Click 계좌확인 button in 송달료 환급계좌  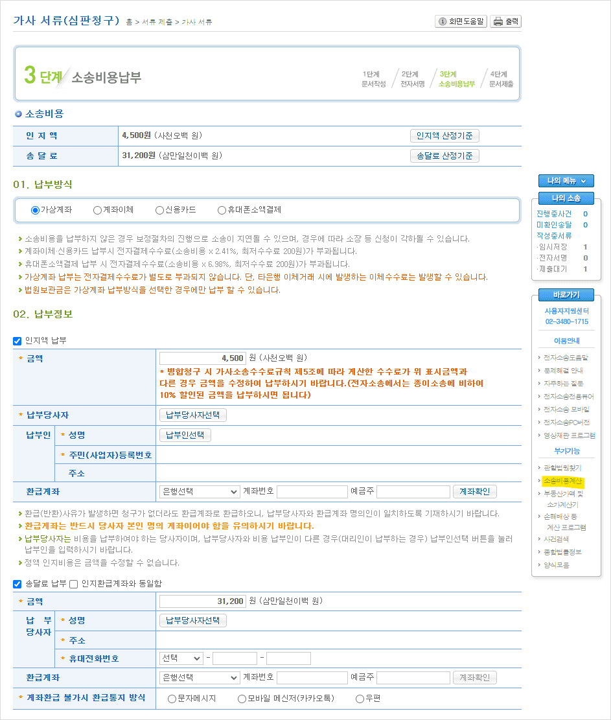pos(475,678)
